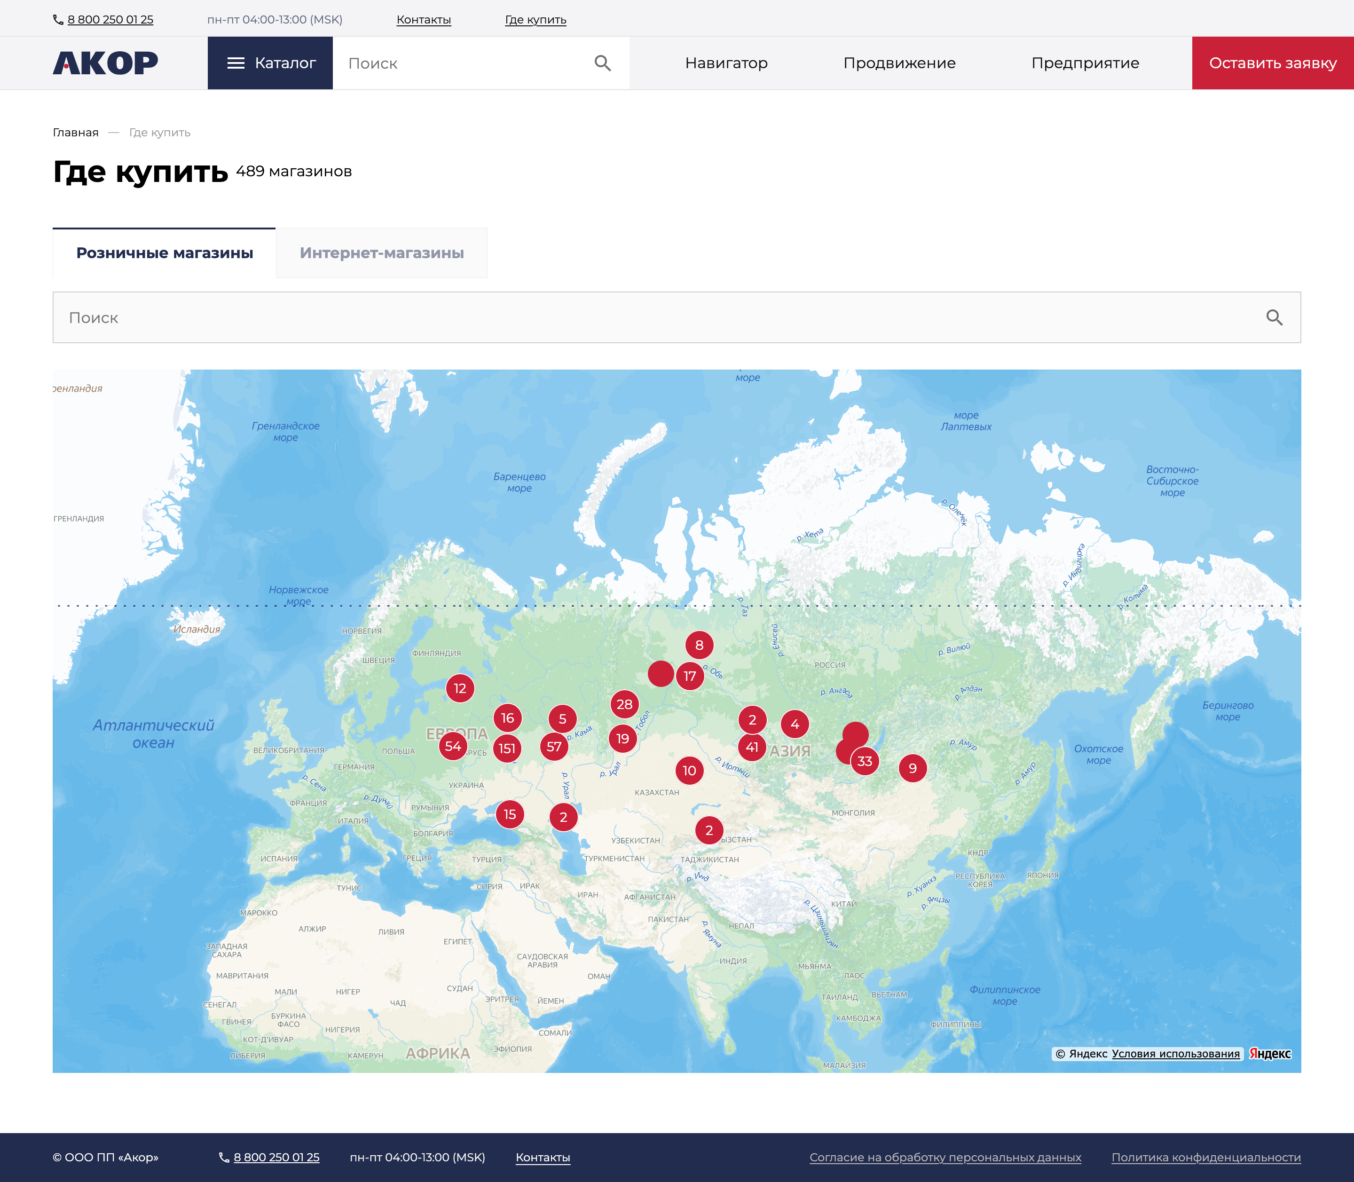This screenshot has width=1354, height=1182.
Task: Click the map cluster marker labeled 28
Action: pos(624,704)
